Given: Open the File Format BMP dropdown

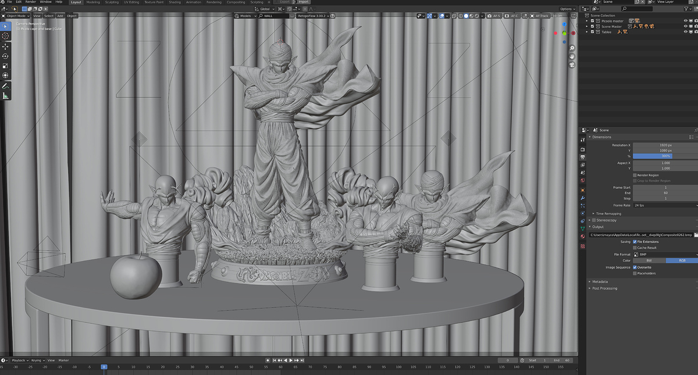Looking at the screenshot, I should tap(665, 254).
